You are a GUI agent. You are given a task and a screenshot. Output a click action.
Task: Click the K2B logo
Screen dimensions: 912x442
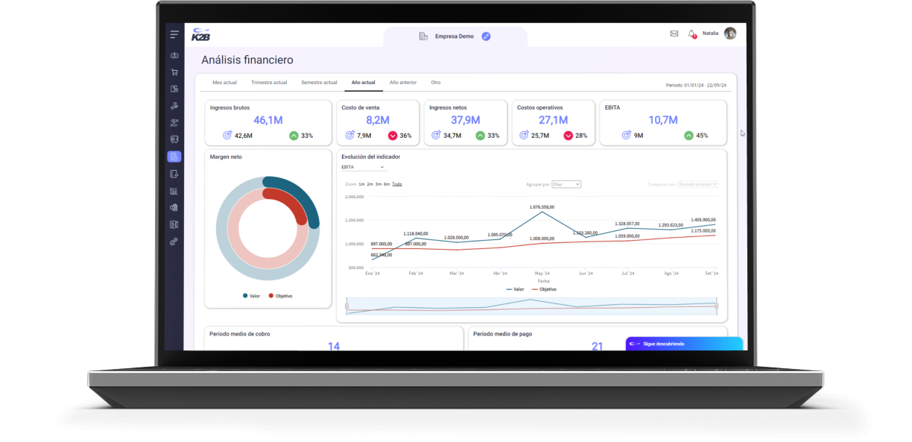tap(200, 35)
